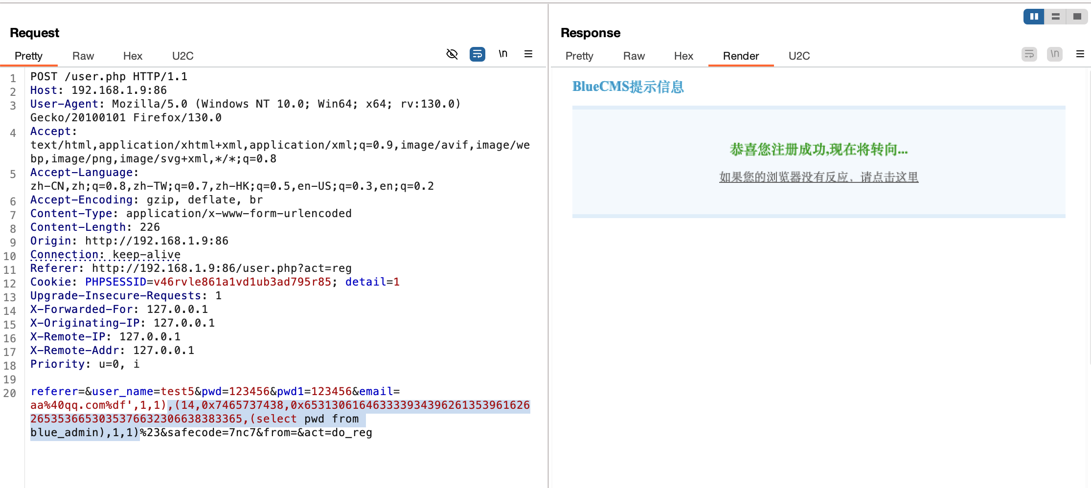Switch to Response Raw tab

pos(634,56)
